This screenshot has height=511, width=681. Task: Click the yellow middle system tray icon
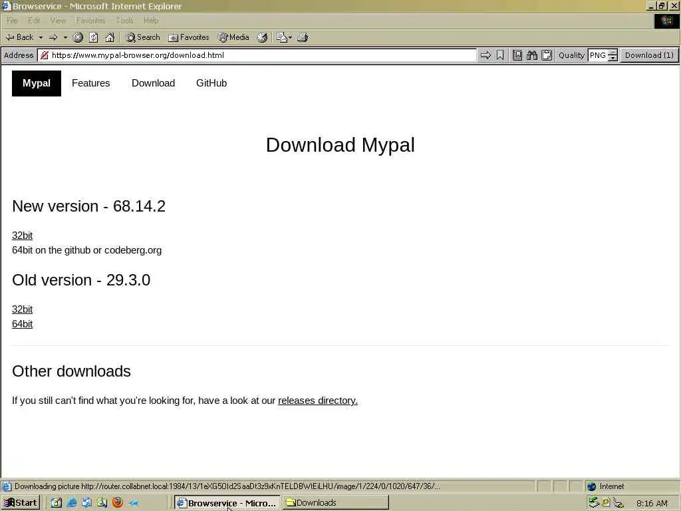606,502
